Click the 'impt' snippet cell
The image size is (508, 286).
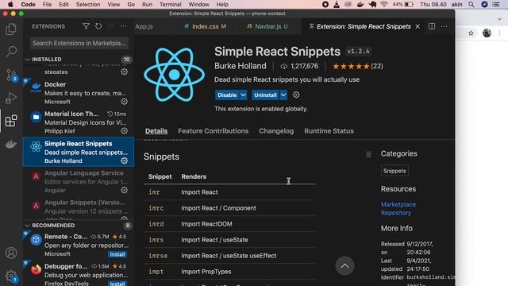pos(156,272)
